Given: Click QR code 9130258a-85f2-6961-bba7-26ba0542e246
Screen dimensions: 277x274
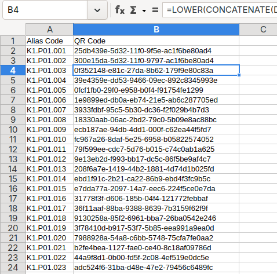Looking at the screenshot, I should (x=156, y=218).
